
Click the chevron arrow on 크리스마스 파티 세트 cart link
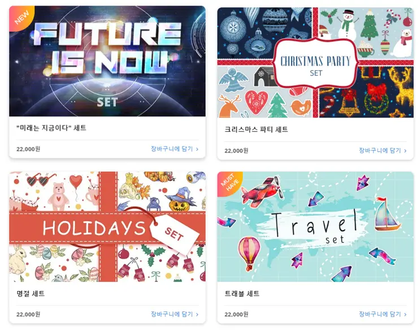click(405, 151)
